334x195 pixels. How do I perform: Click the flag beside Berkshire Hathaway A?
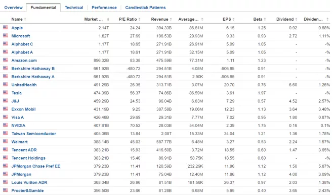click(x=6, y=76)
